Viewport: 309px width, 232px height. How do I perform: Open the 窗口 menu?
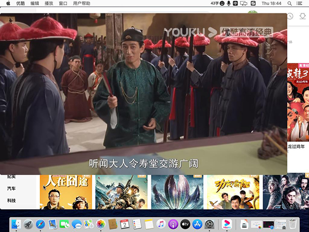(x=63, y=3)
